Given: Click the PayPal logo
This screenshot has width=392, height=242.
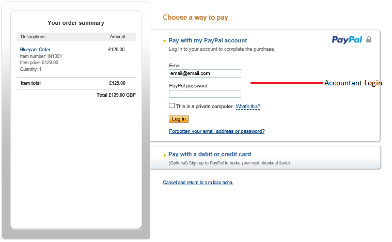Looking at the screenshot, I should coord(347,40).
